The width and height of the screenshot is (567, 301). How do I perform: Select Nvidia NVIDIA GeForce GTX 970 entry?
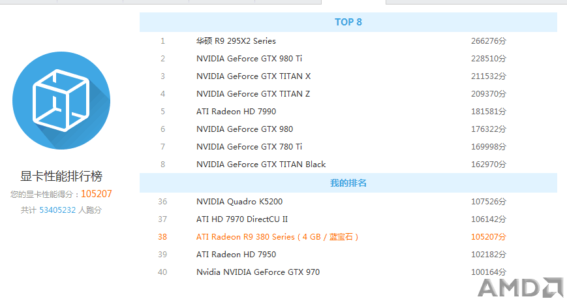[258, 272]
